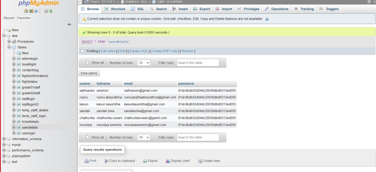Click the flightstatus table icon
This screenshot has width=376, height=172.
coord(19,82)
